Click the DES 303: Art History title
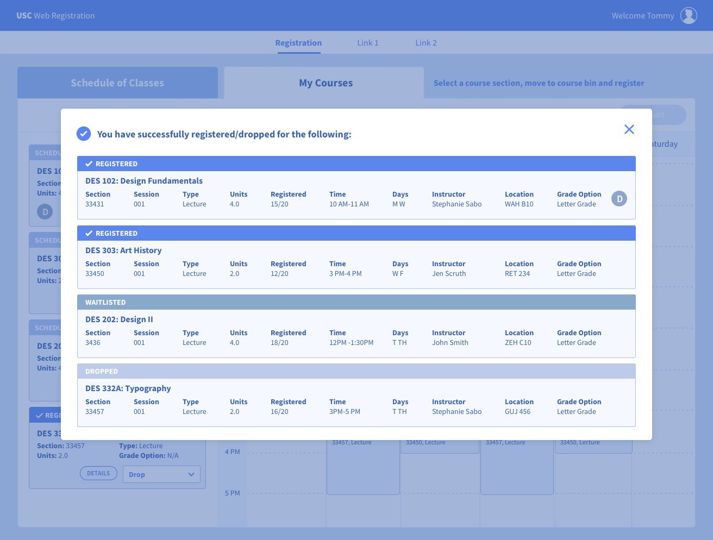The image size is (713, 540). point(123,250)
